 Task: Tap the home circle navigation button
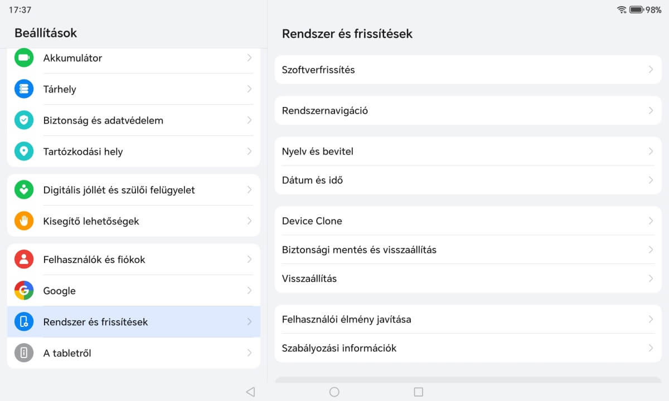pyautogui.click(x=334, y=392)
